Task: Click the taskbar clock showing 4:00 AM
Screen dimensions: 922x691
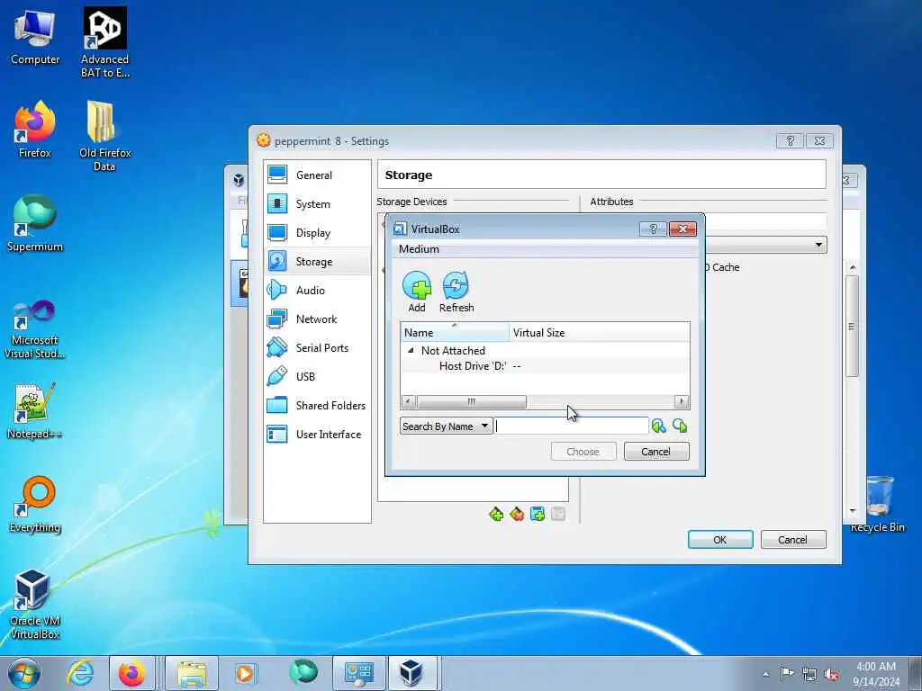Action: coord(876,674)
